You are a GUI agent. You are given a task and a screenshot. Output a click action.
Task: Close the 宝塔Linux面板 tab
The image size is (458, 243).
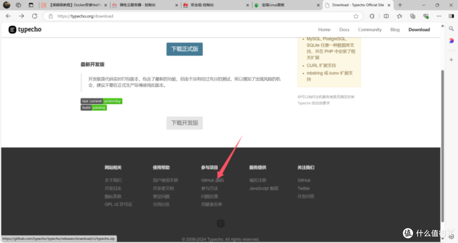(x=318, y=5)
